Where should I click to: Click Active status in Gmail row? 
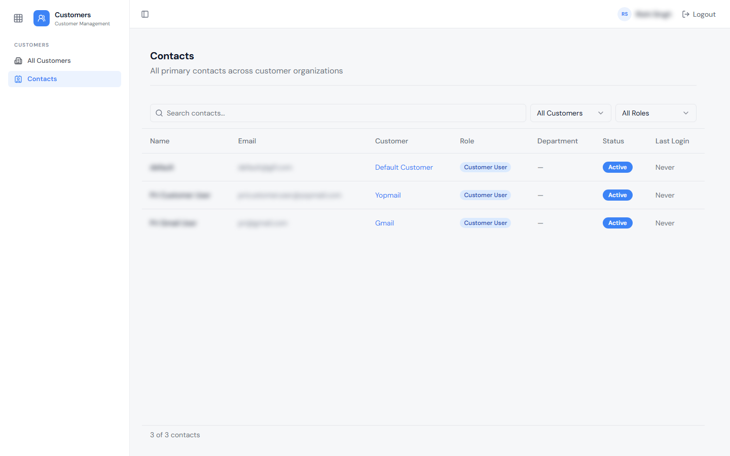click(x=617, y=223)
